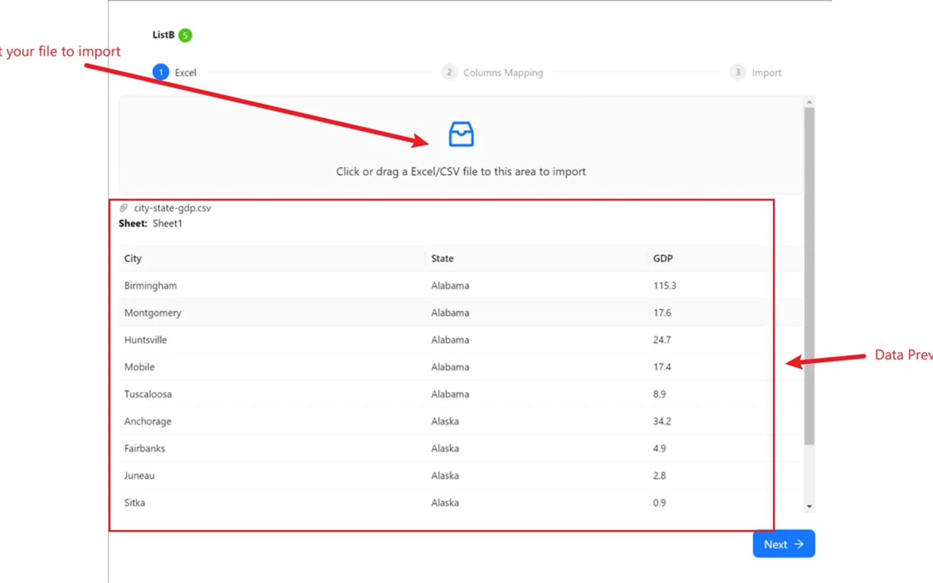Click GDP value 0.9

660,503
